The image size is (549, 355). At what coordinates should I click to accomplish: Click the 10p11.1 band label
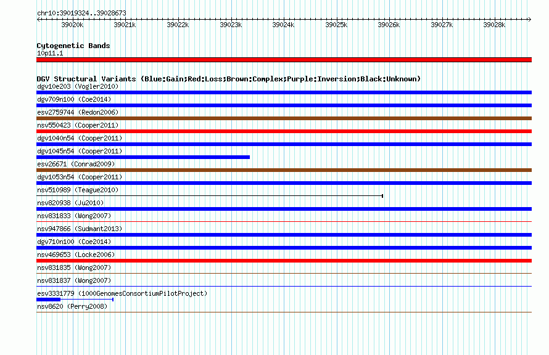(50, 53)
